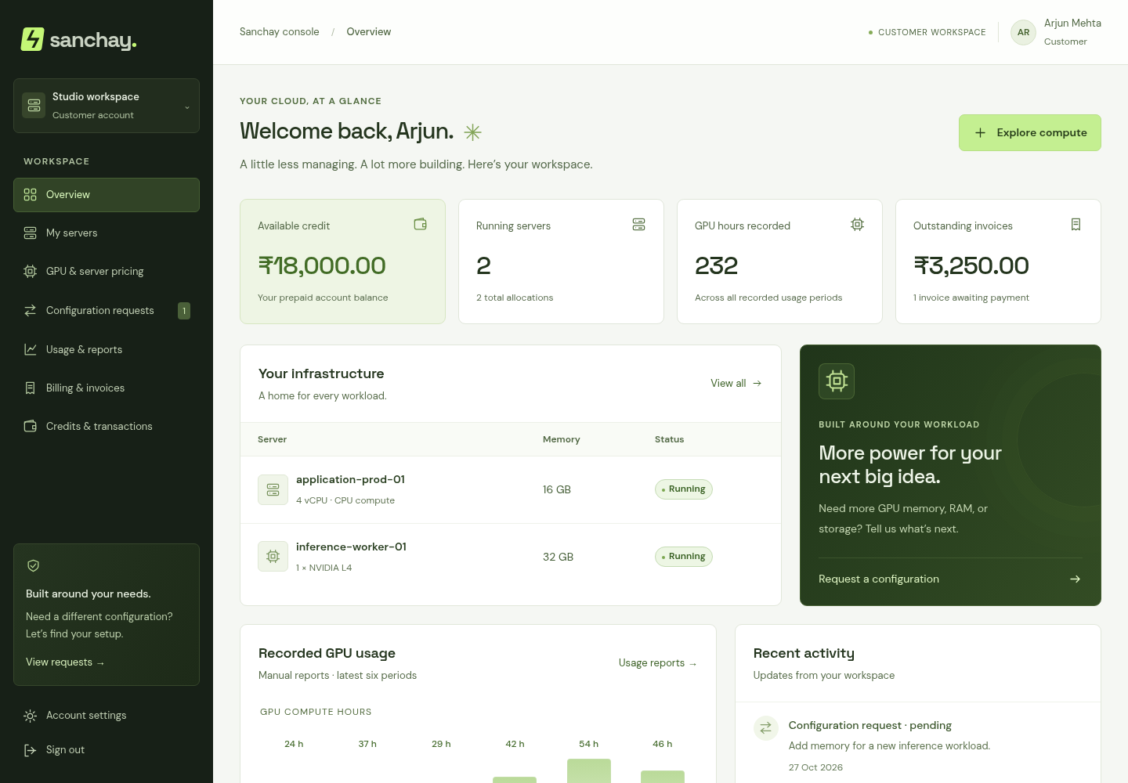Click the sparkle icon beside the welcome heading
1128x783 pixels.
pos(472,132)
